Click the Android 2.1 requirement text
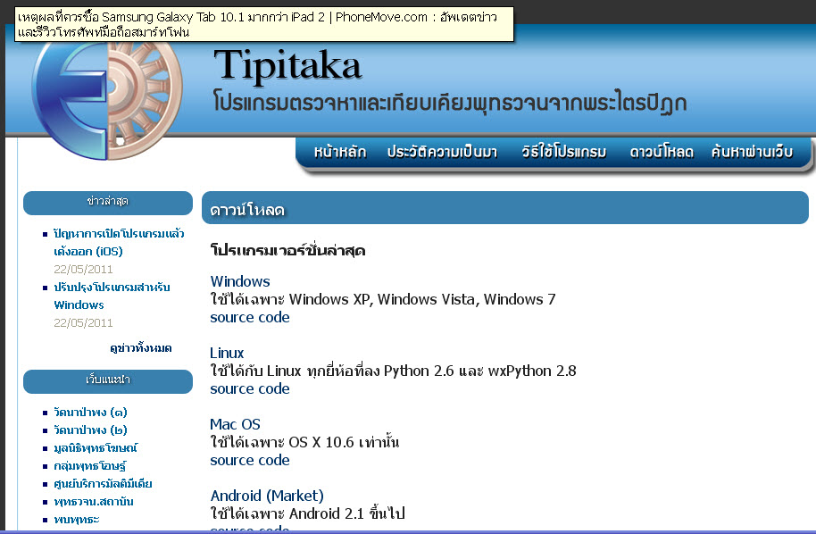This screenshot has height=534, width=816. click(307, 513)
